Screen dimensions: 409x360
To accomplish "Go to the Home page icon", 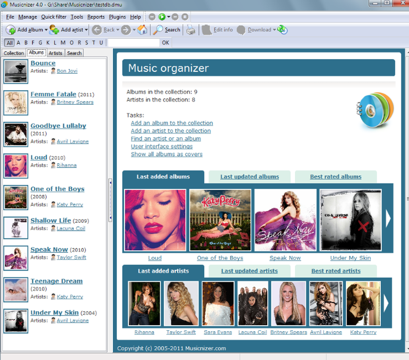I will pos(142,30).
